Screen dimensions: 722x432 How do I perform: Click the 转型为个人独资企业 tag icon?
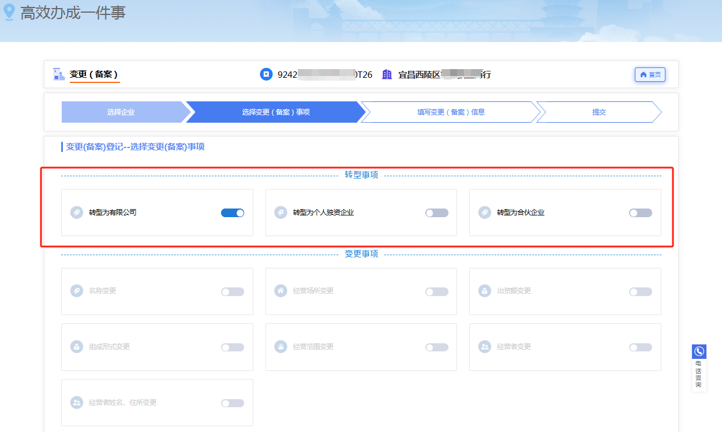[x=280, y=213]
